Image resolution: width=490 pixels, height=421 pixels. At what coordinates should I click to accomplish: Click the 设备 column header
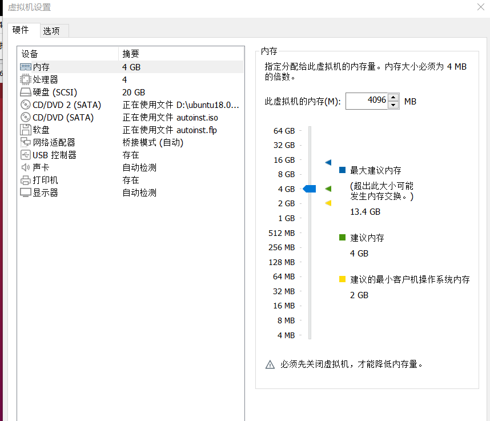[x=68, y=54]
